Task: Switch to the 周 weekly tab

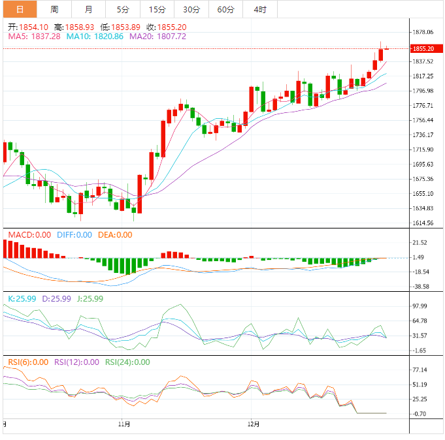Action: click(54, 9)
